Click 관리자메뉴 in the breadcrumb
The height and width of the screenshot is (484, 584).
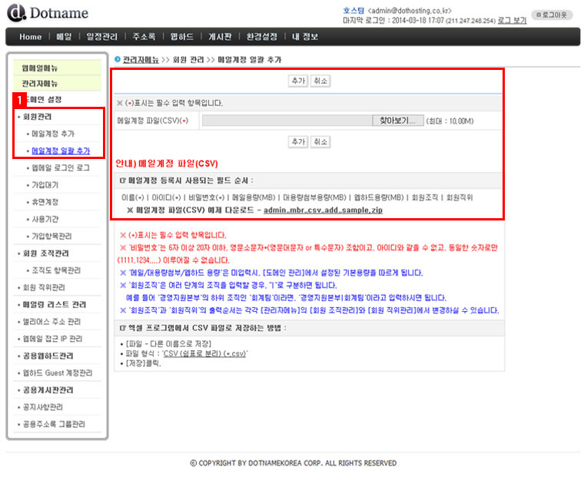pos(141,59)
